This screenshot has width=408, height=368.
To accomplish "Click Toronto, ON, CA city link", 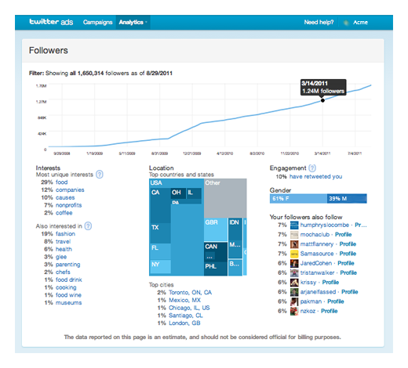I will pyautogui.click(x=190, y=292).
